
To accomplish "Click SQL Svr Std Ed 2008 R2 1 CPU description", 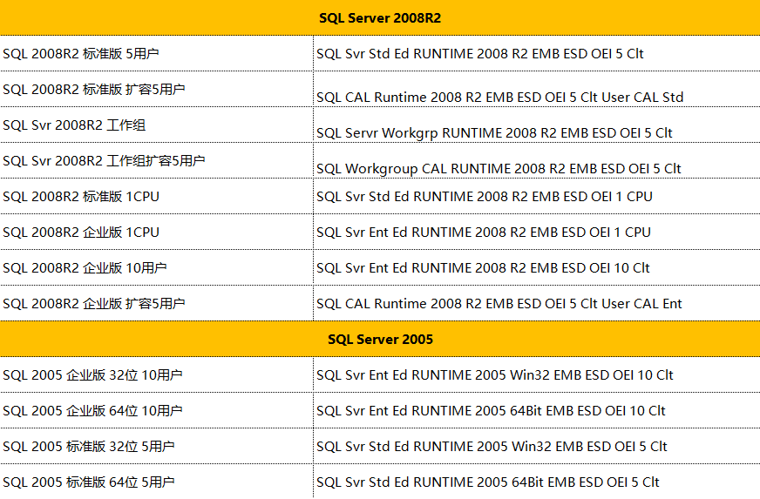I will coord(537,196).
